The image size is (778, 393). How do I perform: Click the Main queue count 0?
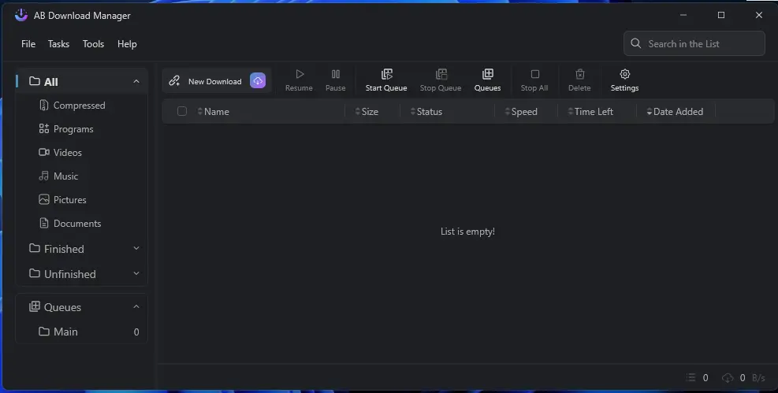click(136, 332)
